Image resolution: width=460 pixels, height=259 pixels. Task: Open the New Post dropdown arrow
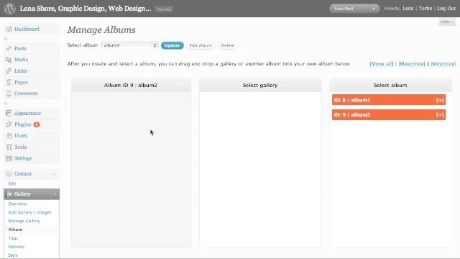point(374,9)
